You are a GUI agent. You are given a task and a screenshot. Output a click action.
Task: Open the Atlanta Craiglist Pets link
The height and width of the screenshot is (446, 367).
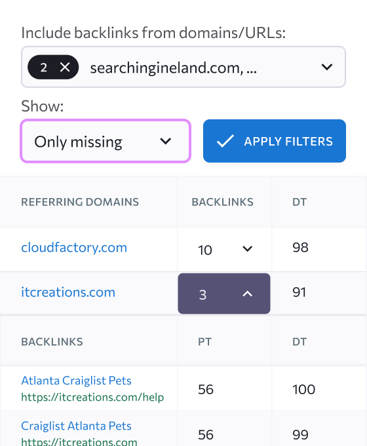[76, 380]
